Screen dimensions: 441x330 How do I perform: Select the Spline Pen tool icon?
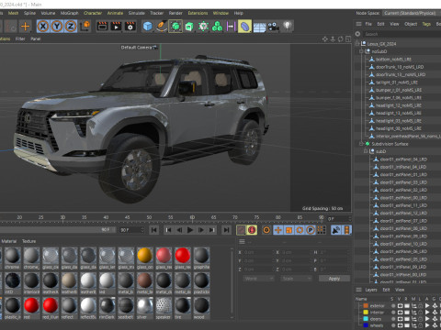162,27
